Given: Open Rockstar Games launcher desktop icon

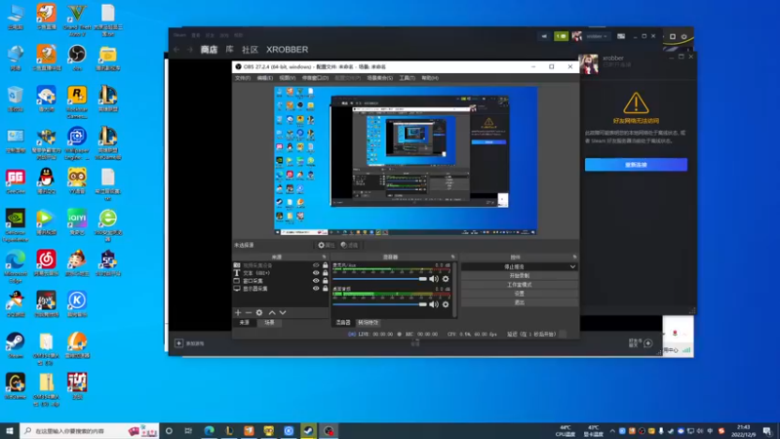Looking at the screenshot, I should [x=77, y=101].
